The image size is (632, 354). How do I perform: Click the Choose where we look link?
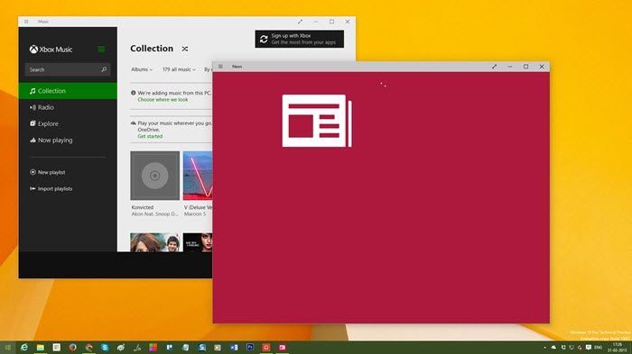click(x=163, y=100)
